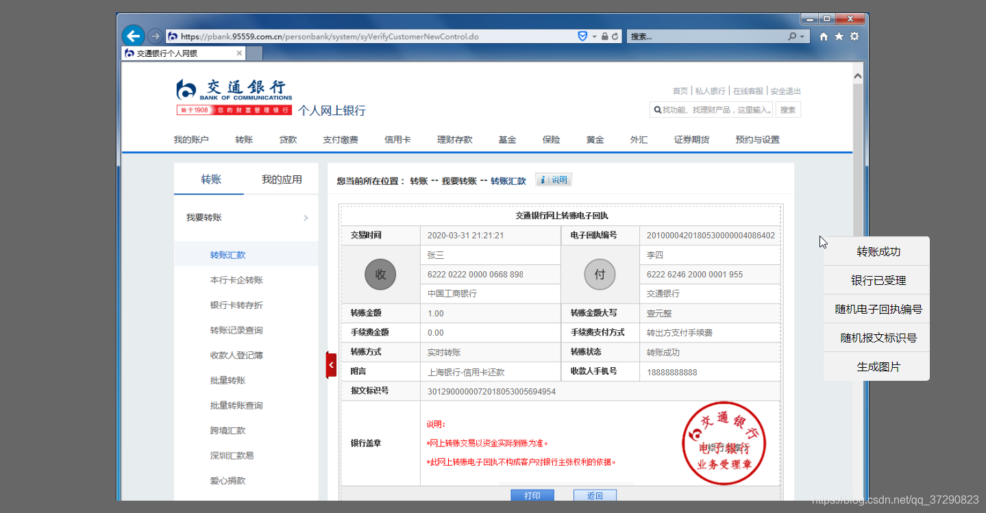Open the 贷款 menu
Image resolution: width=986 pixels, height=513 pixels.
(288, 140)
